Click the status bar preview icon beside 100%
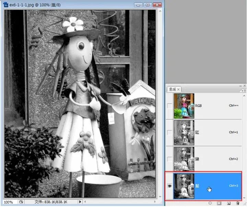247x207 pixels. coord(21,202)
